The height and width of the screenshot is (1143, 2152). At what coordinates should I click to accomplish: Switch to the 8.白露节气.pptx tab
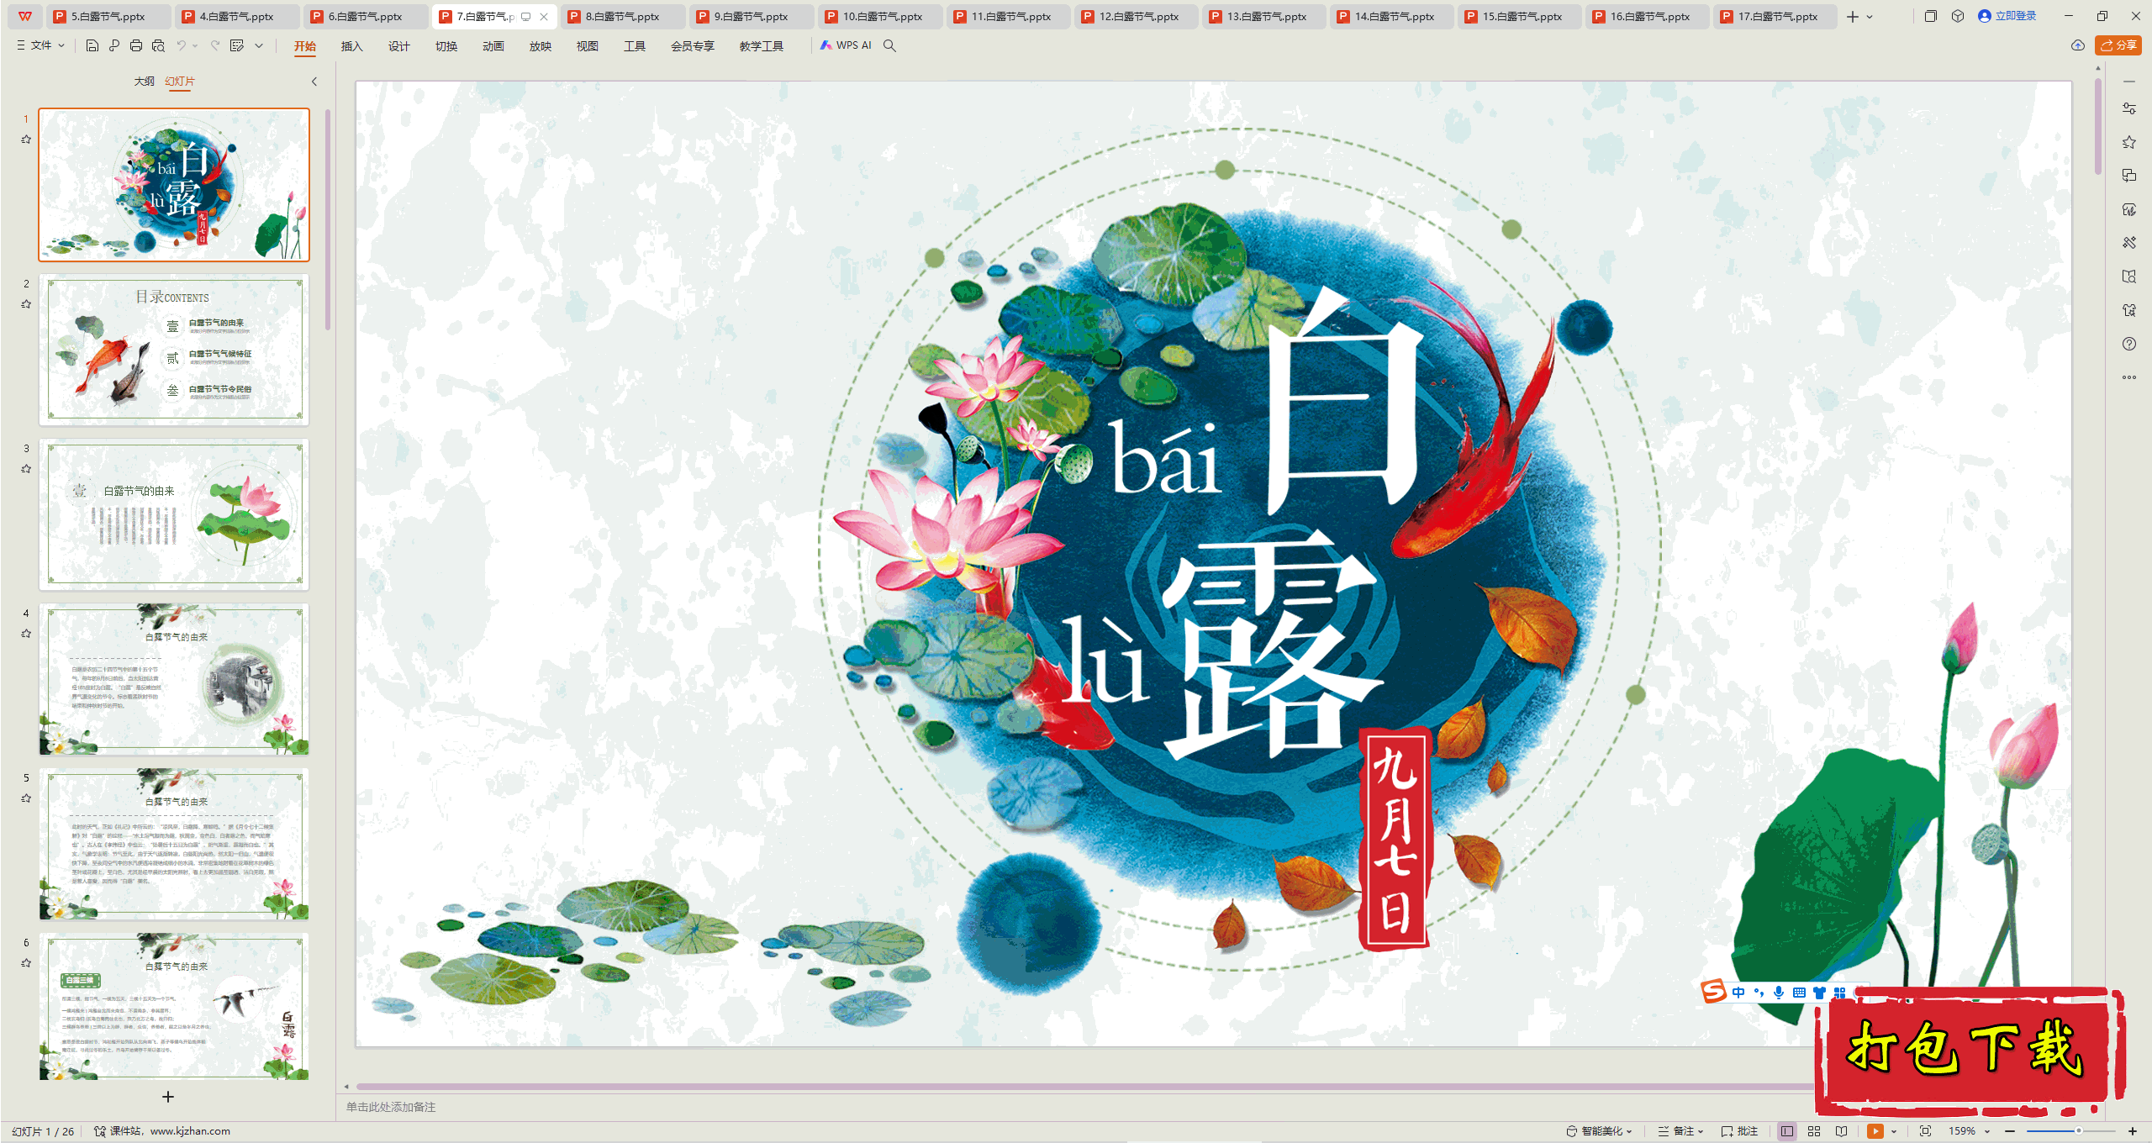pyautogui.click(x=623, y=16)
